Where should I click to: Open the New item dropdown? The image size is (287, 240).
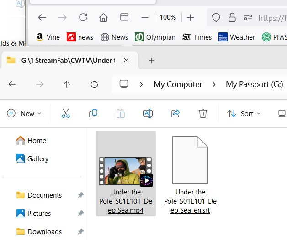point(24,113)
